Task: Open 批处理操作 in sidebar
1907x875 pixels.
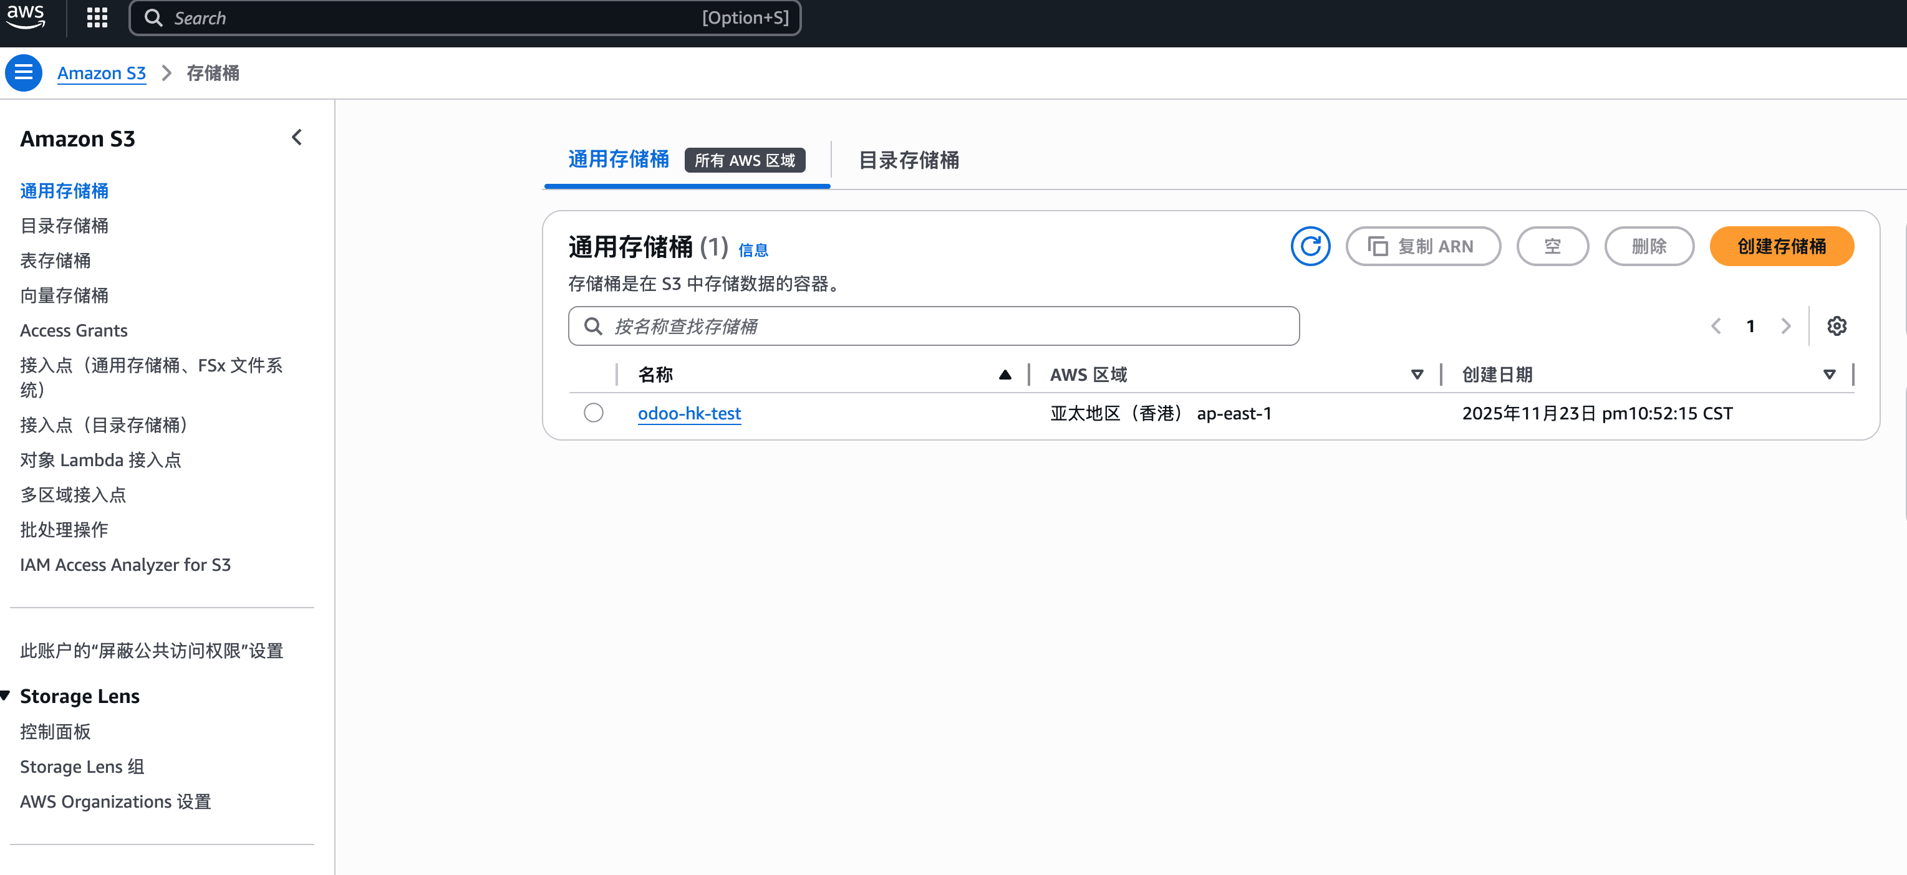Action: tap(64, 530)
